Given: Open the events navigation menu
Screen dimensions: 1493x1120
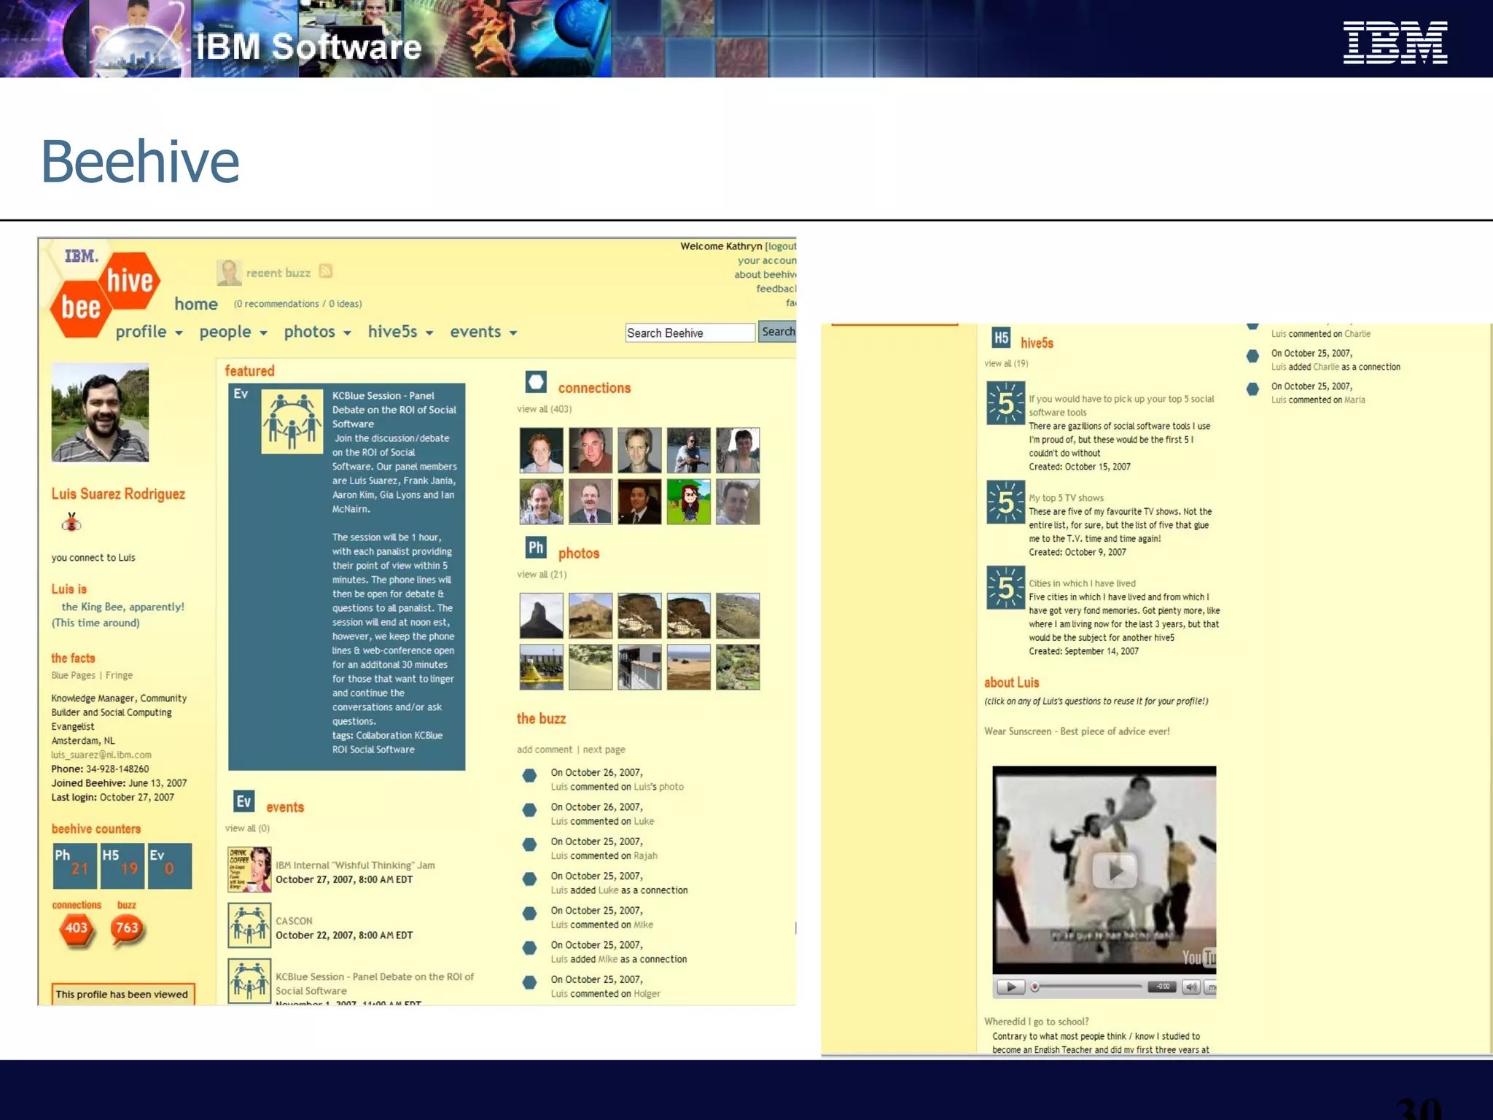Looking at the screenshot, I should 483,332.
